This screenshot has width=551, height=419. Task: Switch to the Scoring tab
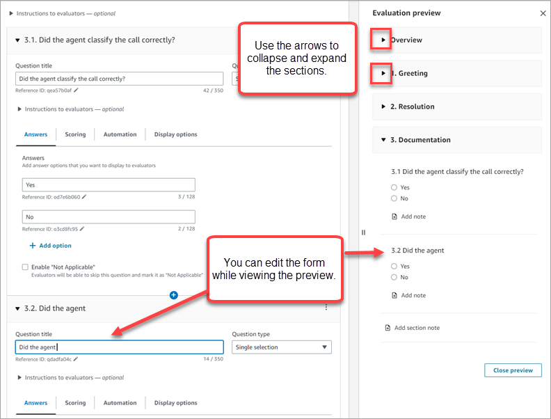[75, 134]
